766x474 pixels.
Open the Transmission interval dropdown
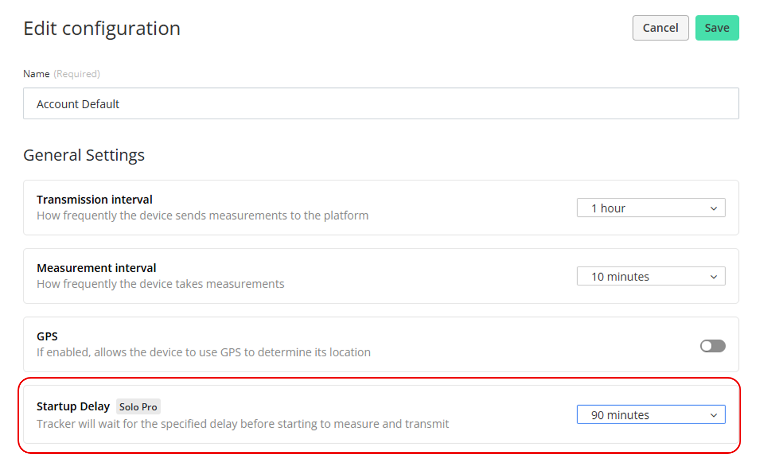[650, 208]
